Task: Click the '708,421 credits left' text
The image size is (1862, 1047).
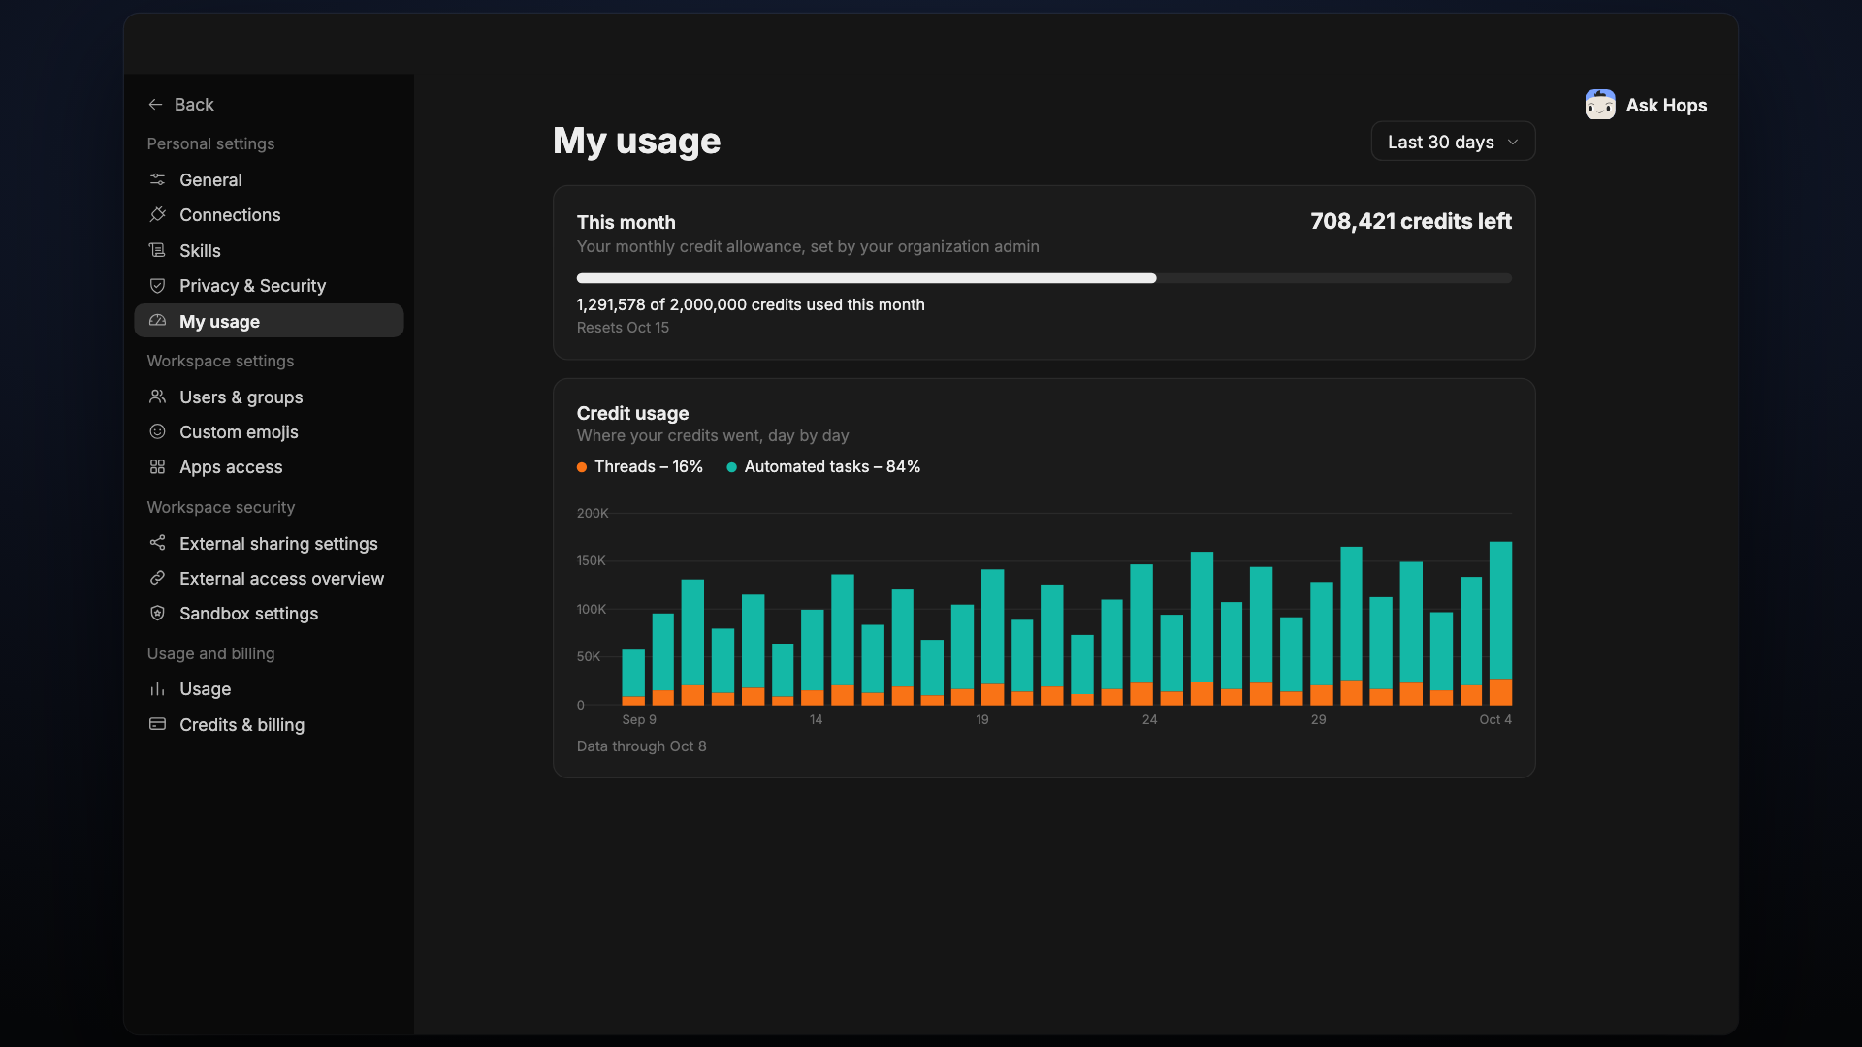Action: pyautogui.click(x=1410, y=221)
